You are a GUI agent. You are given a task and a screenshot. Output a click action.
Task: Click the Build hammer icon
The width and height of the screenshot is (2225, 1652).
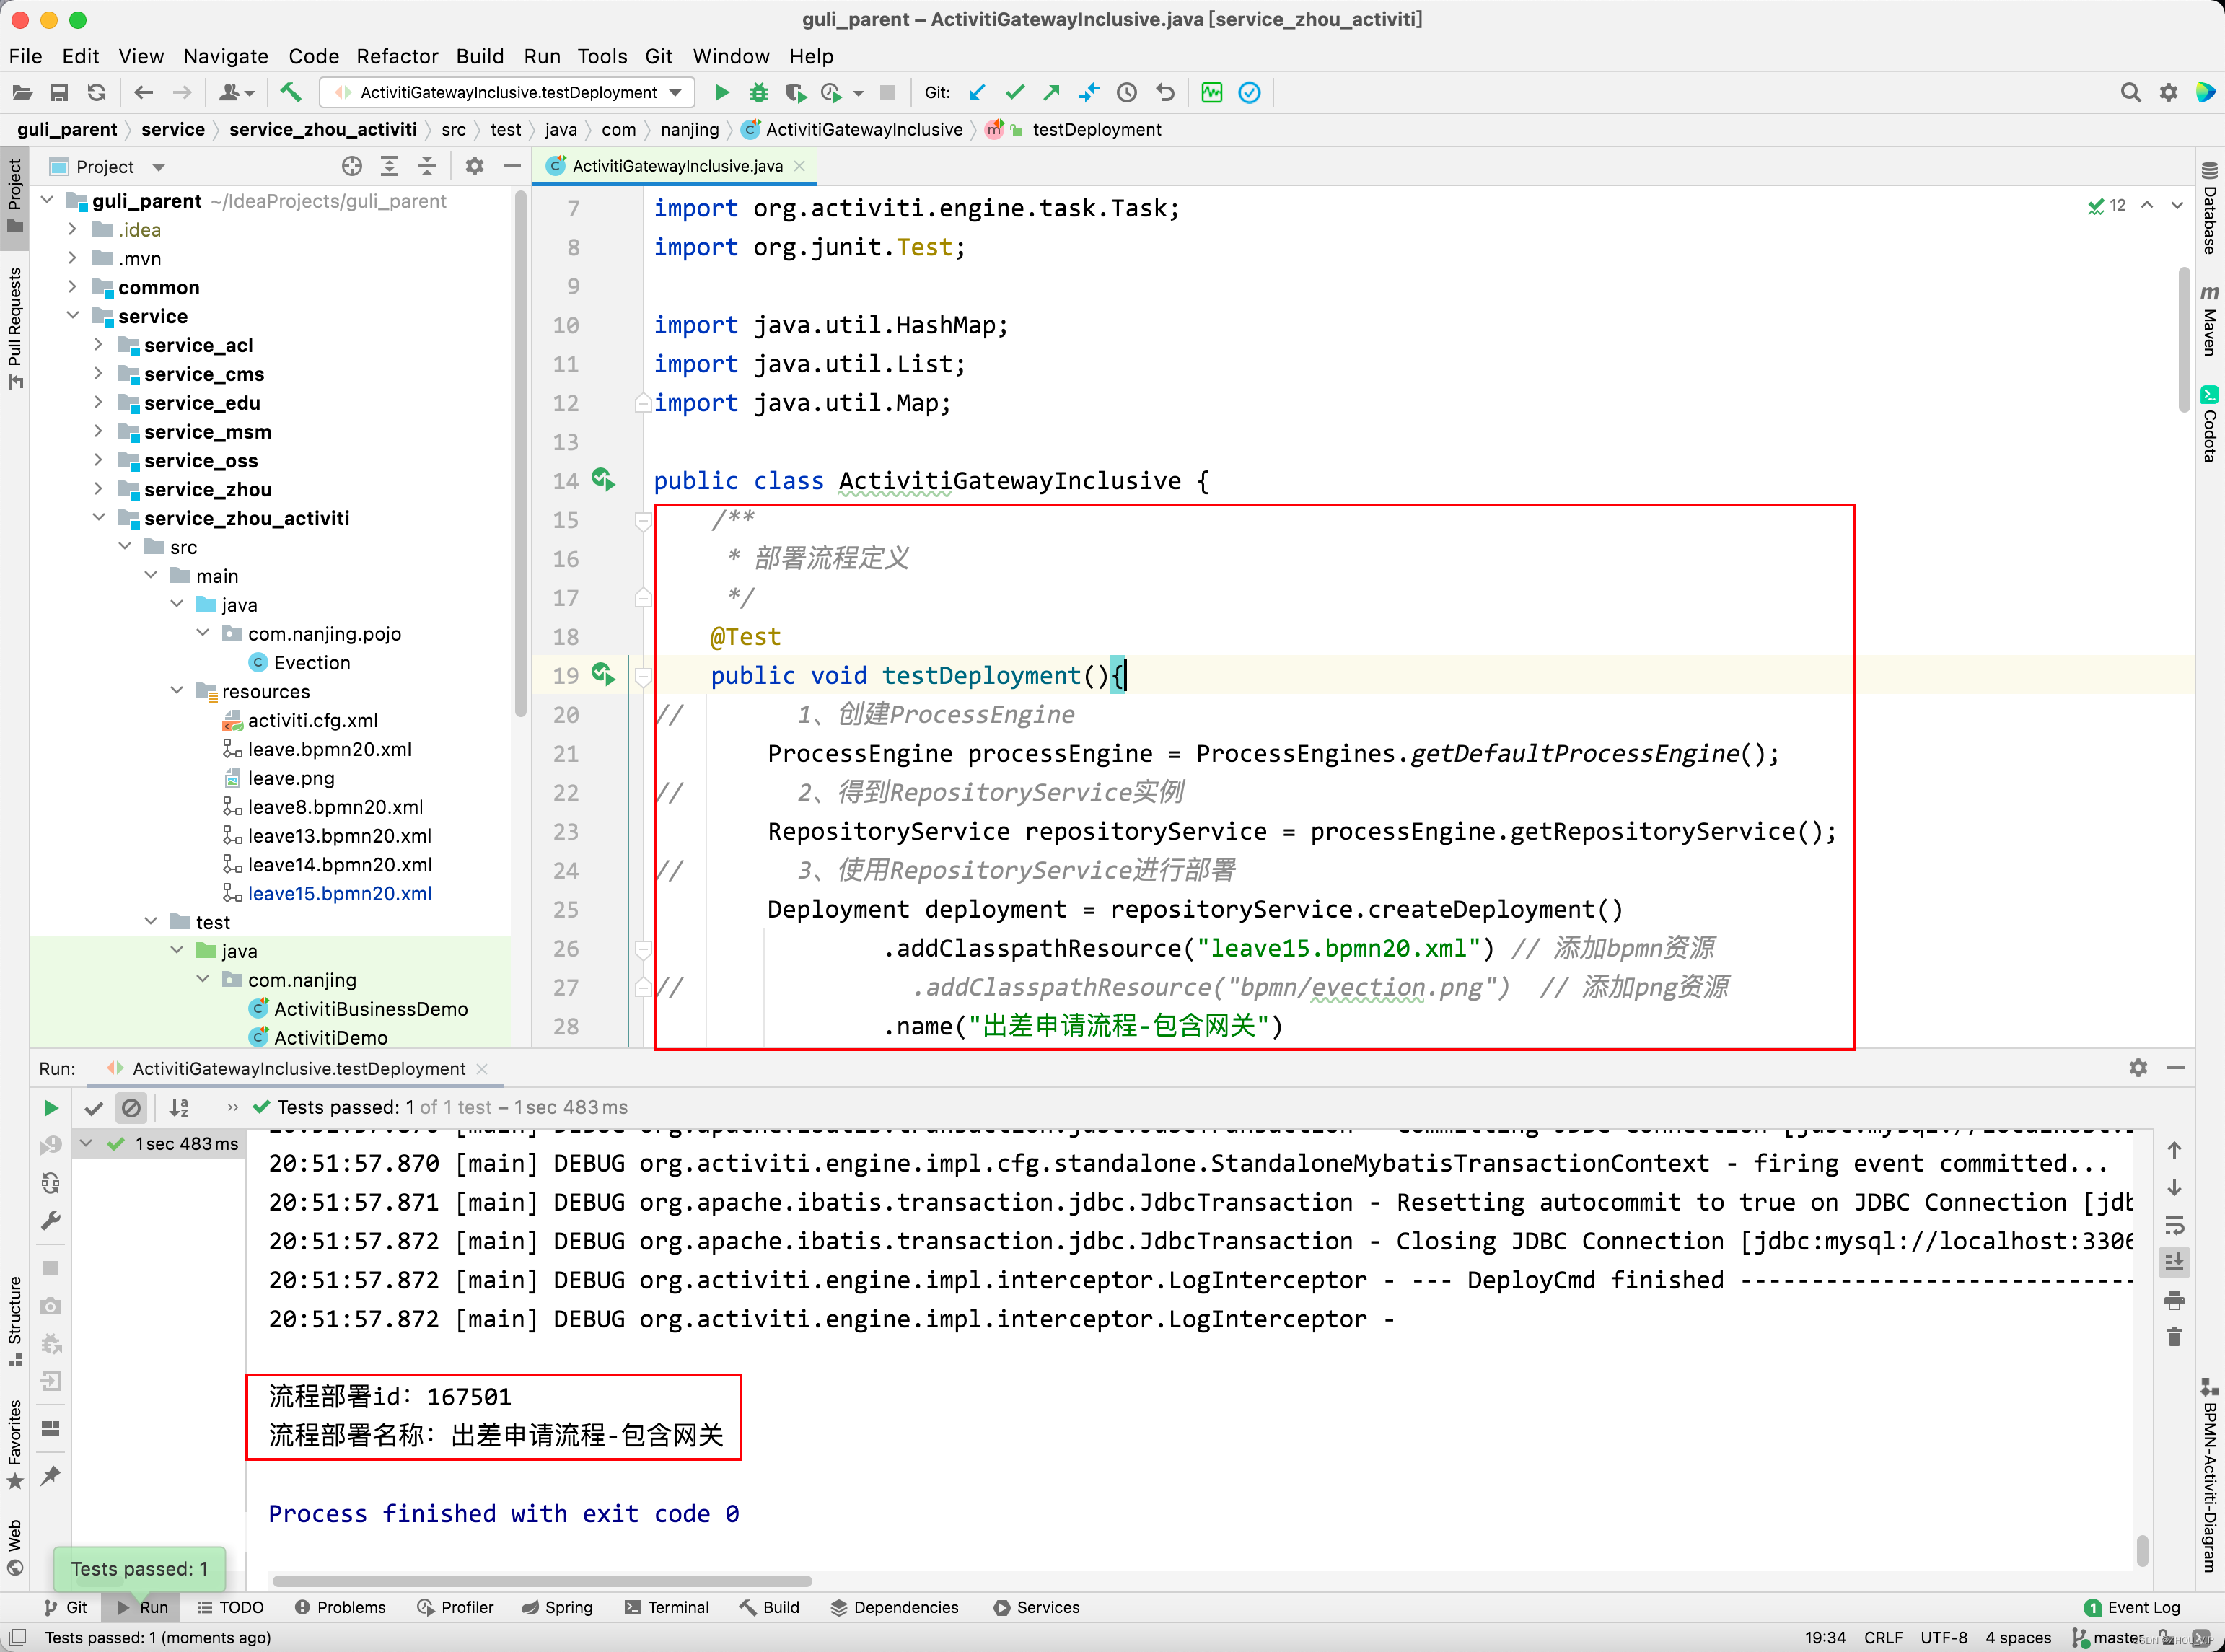coord(290,93)
